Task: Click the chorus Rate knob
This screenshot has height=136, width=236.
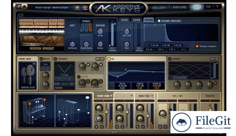Action: (x=177, y=85)
